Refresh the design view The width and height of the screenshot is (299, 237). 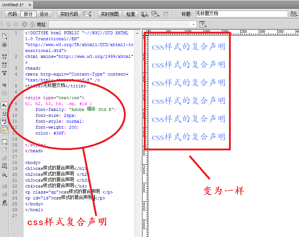[166, 14]
